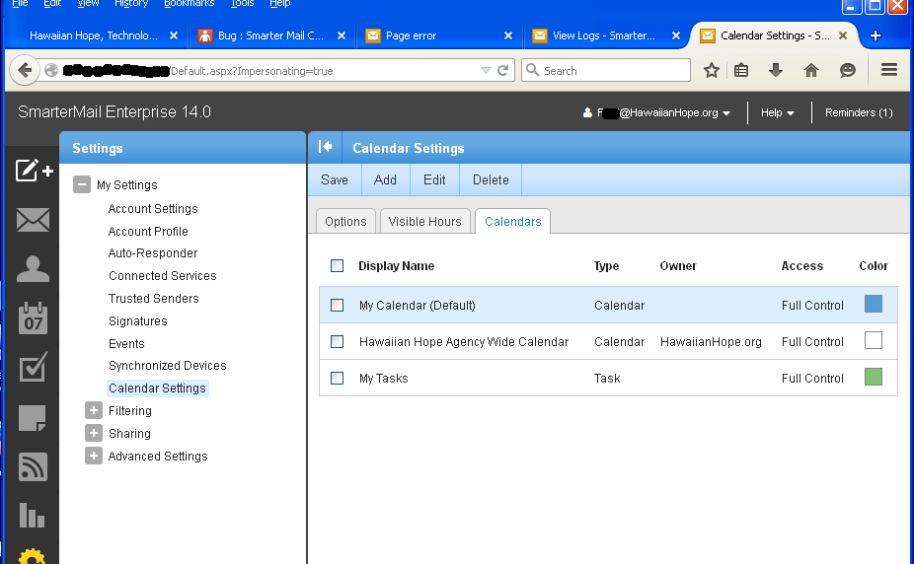
Task: Open the History menu
Action: 131,4
